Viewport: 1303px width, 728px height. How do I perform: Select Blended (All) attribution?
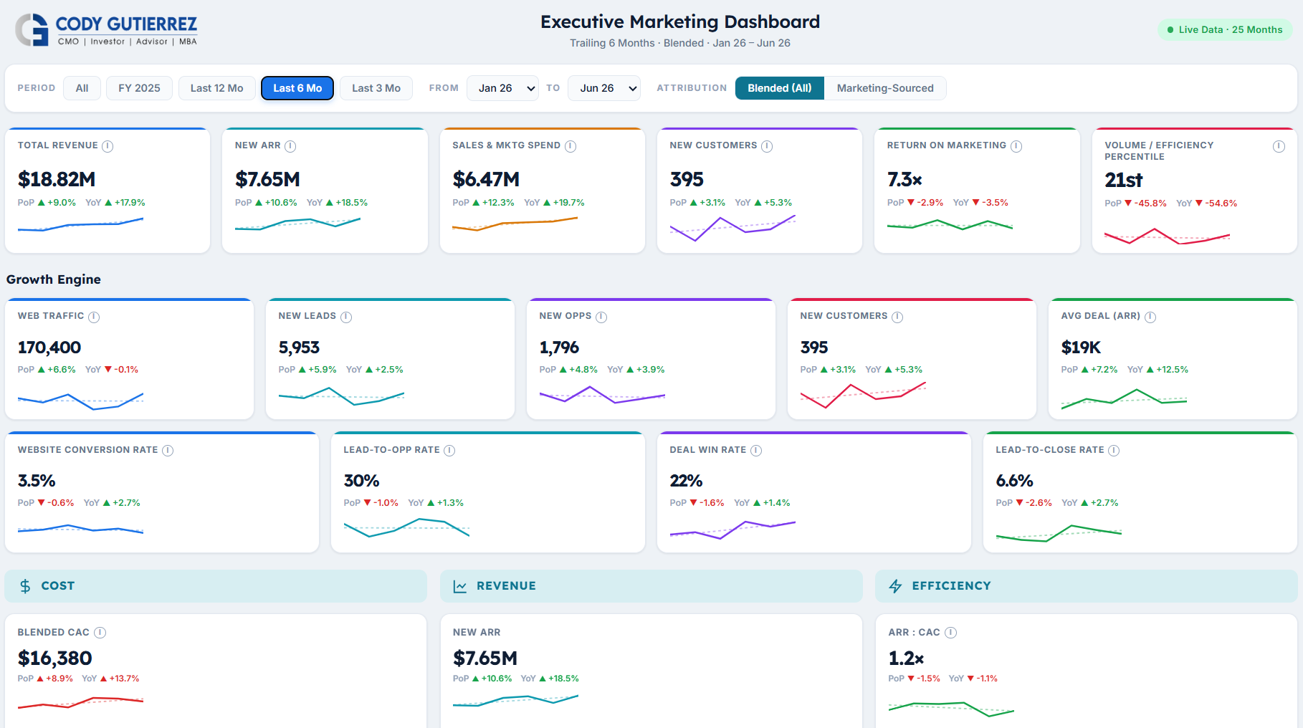[780, 88]
